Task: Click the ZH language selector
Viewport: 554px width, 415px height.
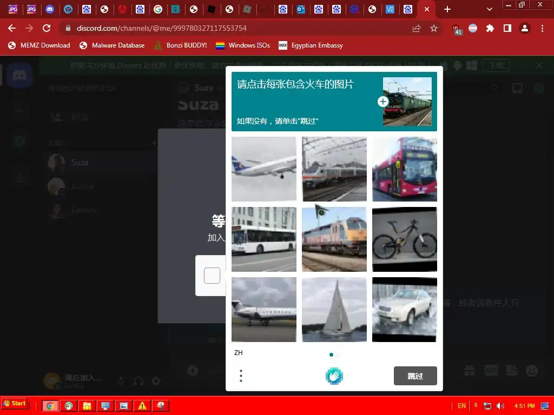Action: tap(239, 352)
